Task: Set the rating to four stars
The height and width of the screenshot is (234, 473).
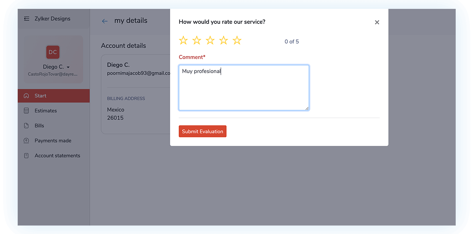Action: point(224,40)
